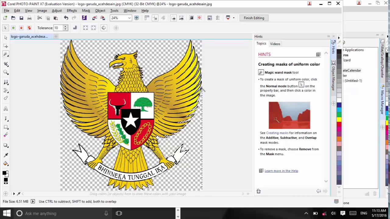Click the Remove Mask icon

click(200, 18)
